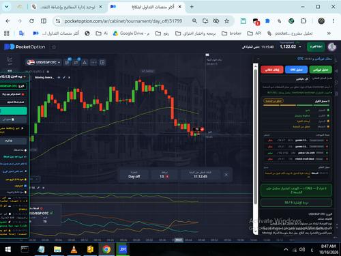Switch to the first Arabic-titled browser tab
The image size is (341, 256).
[x=67, y=7]
